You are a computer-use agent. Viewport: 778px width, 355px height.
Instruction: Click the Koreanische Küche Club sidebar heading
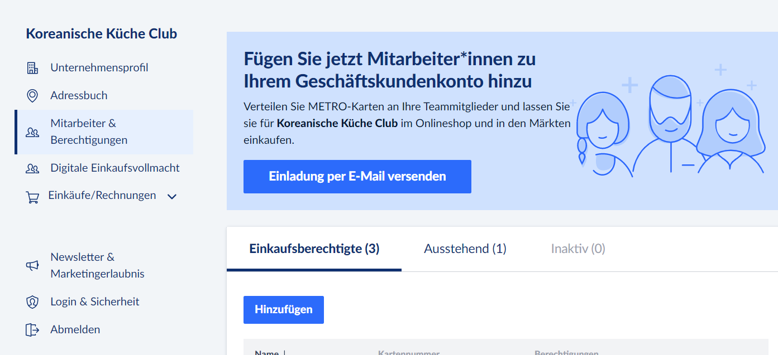tap(101, 34)
